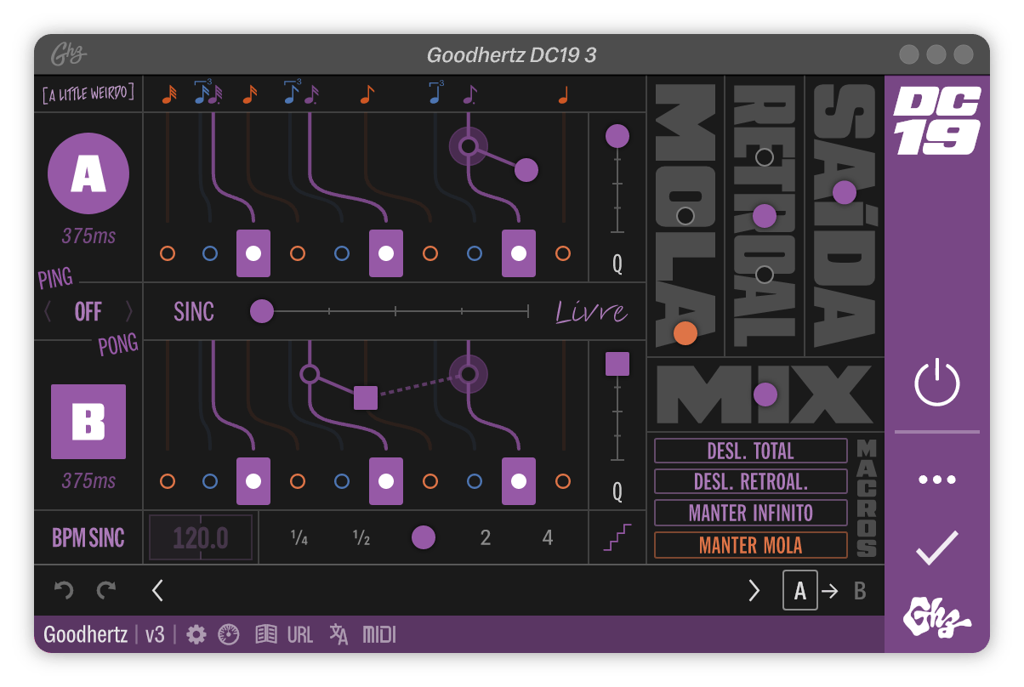Click the current time multiplier purple dot
This screenshot has height=687, width=1024.
(424, 537)
